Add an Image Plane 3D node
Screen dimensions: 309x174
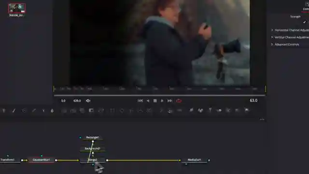pyautogui.click(x=191, y=111)
